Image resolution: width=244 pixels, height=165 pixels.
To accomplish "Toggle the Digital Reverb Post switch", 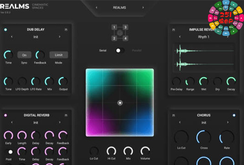I will pos(9,152).
